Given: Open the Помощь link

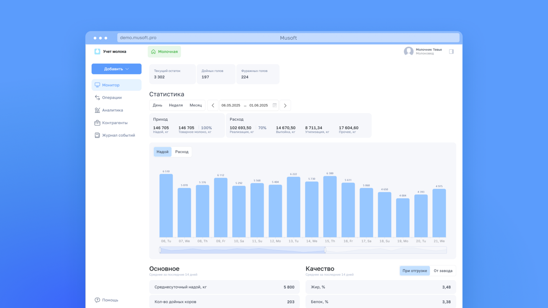Looking at the screenshot, I should point(107,300).
